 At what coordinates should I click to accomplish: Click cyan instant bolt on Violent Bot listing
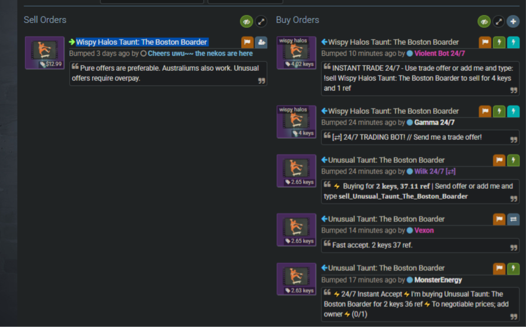pyautogui.click(x=513, y=42)
